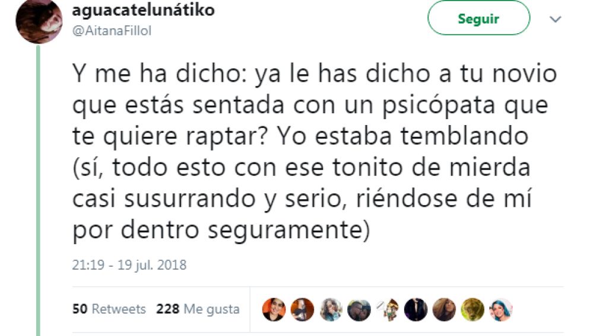Open the yellow-green lion liker avatar
The height and width of the screenshot is (336, 593).
(x=473, y=309)
